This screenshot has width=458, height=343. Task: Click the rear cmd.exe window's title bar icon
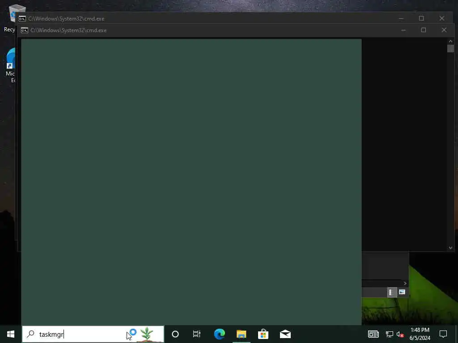(22, 19)
